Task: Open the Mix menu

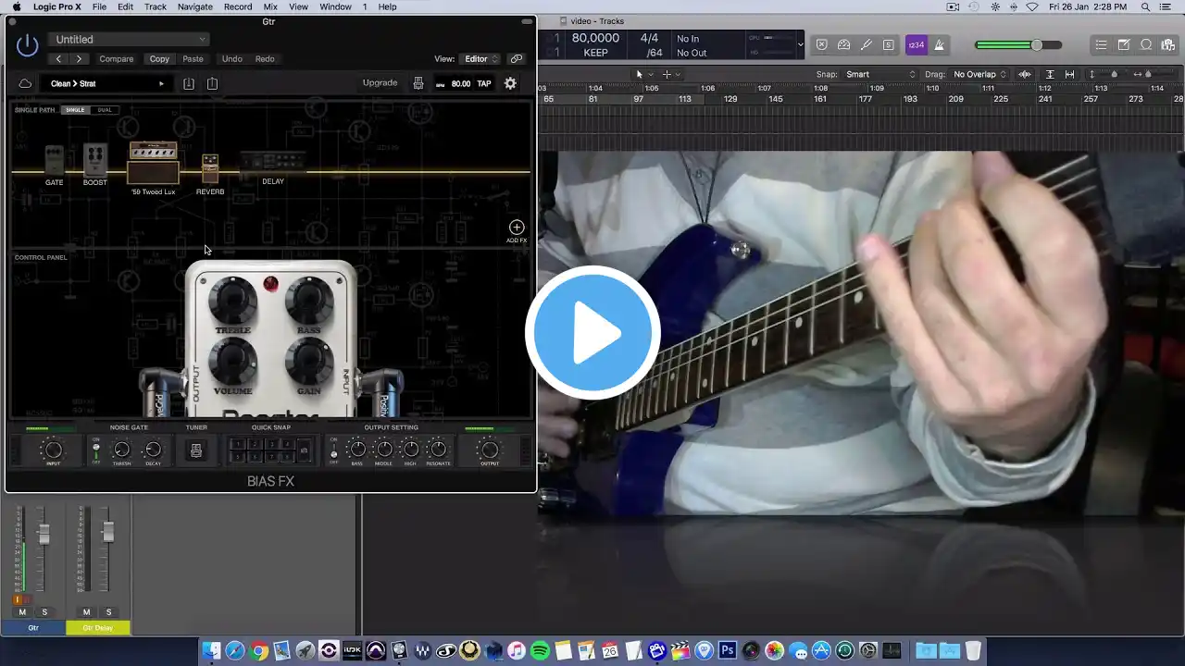Action: [270, 6]
